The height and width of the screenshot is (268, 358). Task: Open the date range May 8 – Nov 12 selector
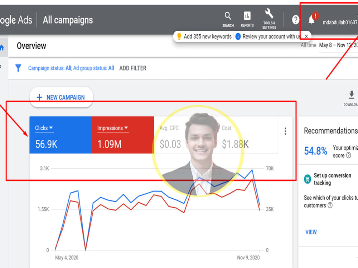(339, 45)
